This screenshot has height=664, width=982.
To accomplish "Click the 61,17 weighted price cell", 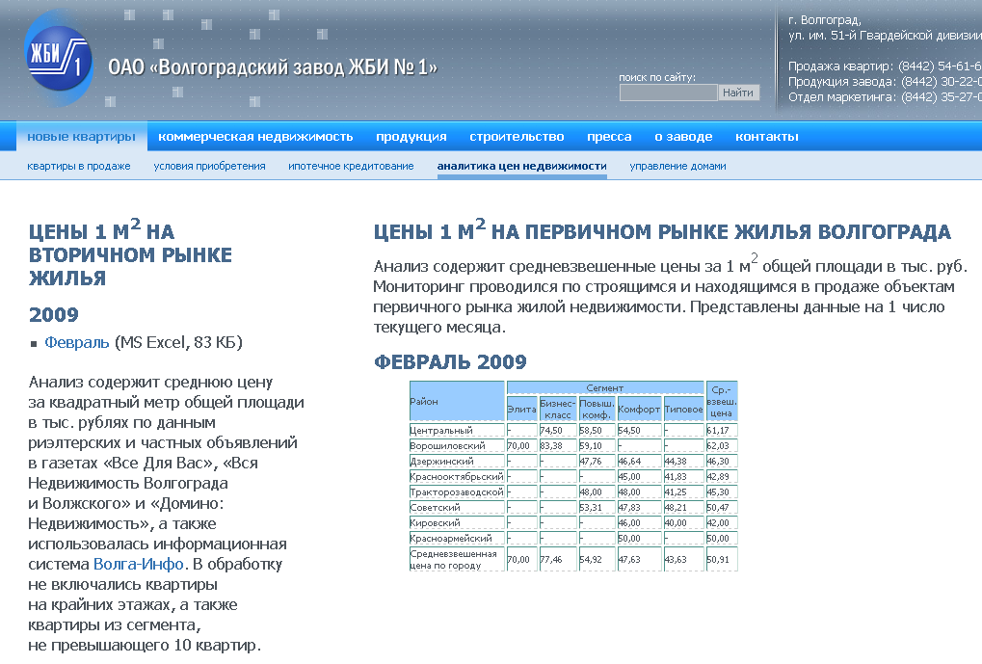I will click(722, 431).
